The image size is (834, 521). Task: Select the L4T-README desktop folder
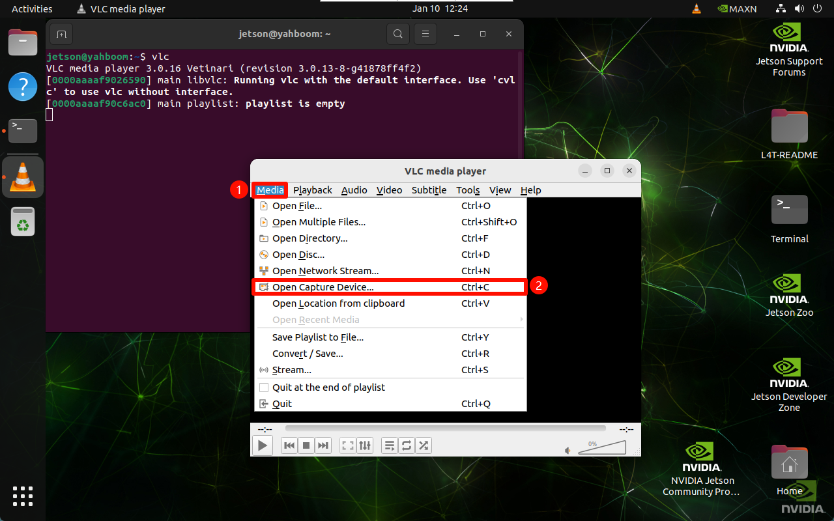coord(789,134)
